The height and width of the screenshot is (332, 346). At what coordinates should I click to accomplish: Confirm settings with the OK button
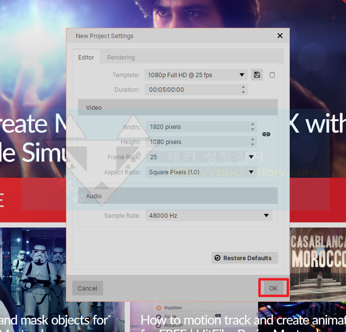coord(273,288)
